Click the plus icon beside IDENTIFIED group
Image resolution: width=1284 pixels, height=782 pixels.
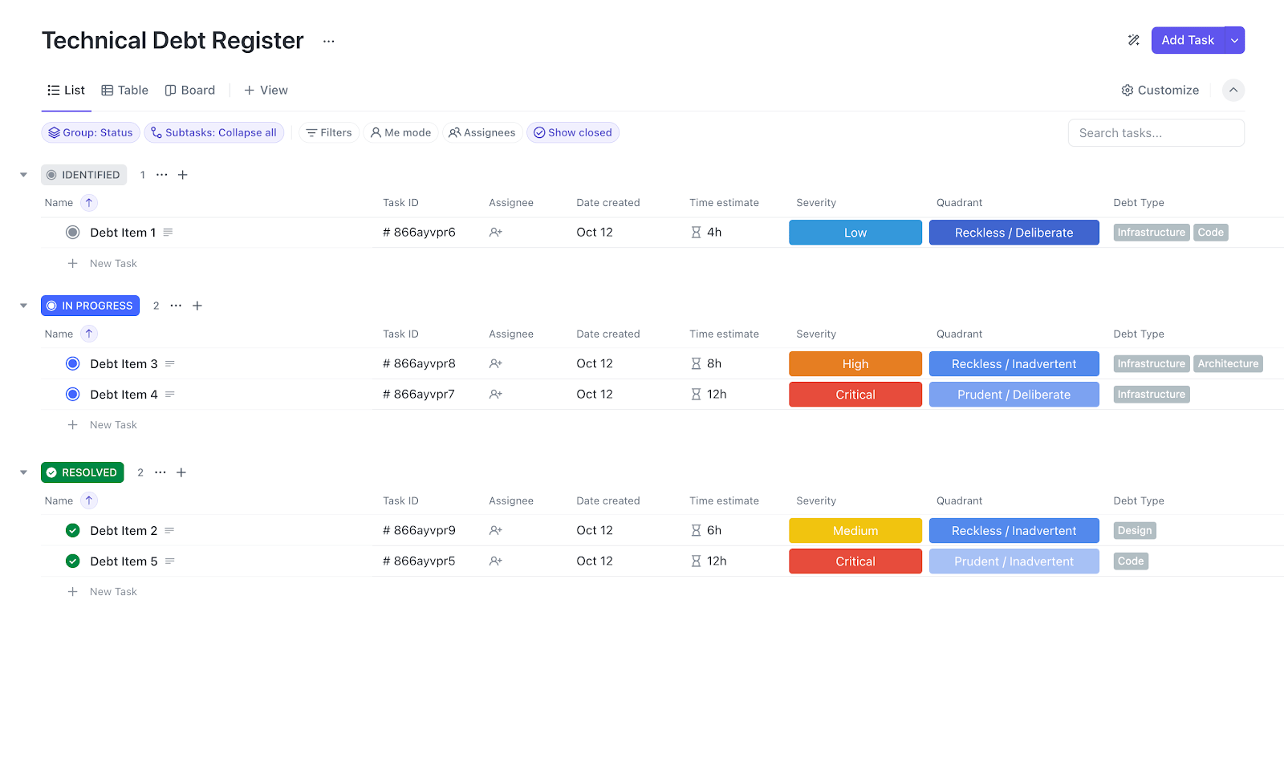pyautogui.click(x=182, y=174)
